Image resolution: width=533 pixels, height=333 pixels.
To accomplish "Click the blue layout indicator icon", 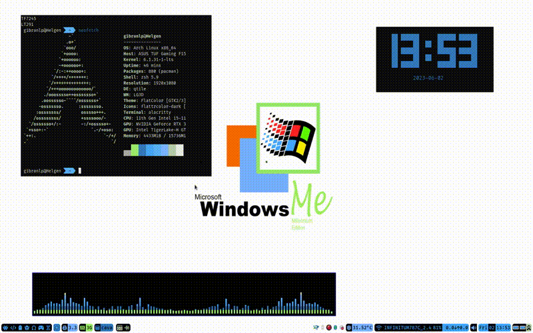I will point(57,328).
